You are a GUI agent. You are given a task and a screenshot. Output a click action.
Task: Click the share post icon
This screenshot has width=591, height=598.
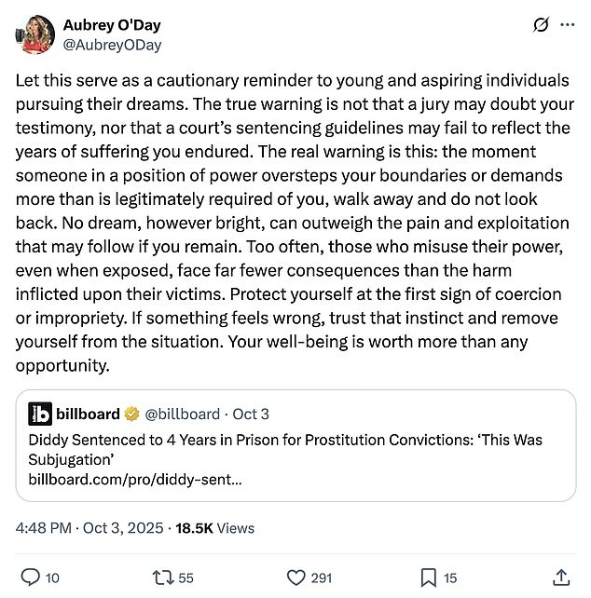561,578
